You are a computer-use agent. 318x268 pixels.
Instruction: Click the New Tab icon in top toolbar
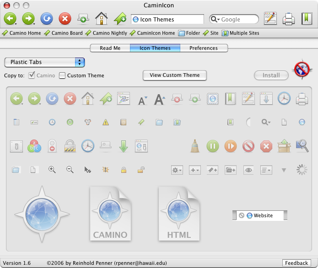(x=83, y=18)
